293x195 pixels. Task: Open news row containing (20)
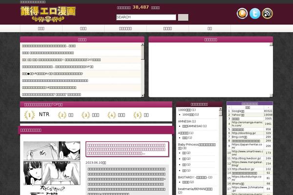(62, 59)
